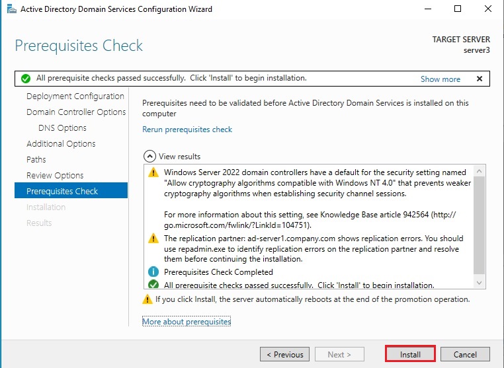Viewport: 504px width, 368px height.
Task: Collapse the View results chevron
Action: 149,157
